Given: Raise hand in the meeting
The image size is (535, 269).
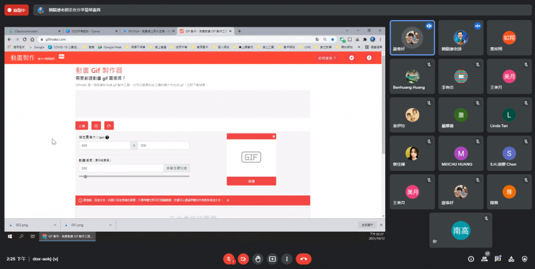Looking at the screenshot, I should coord(257,259).
